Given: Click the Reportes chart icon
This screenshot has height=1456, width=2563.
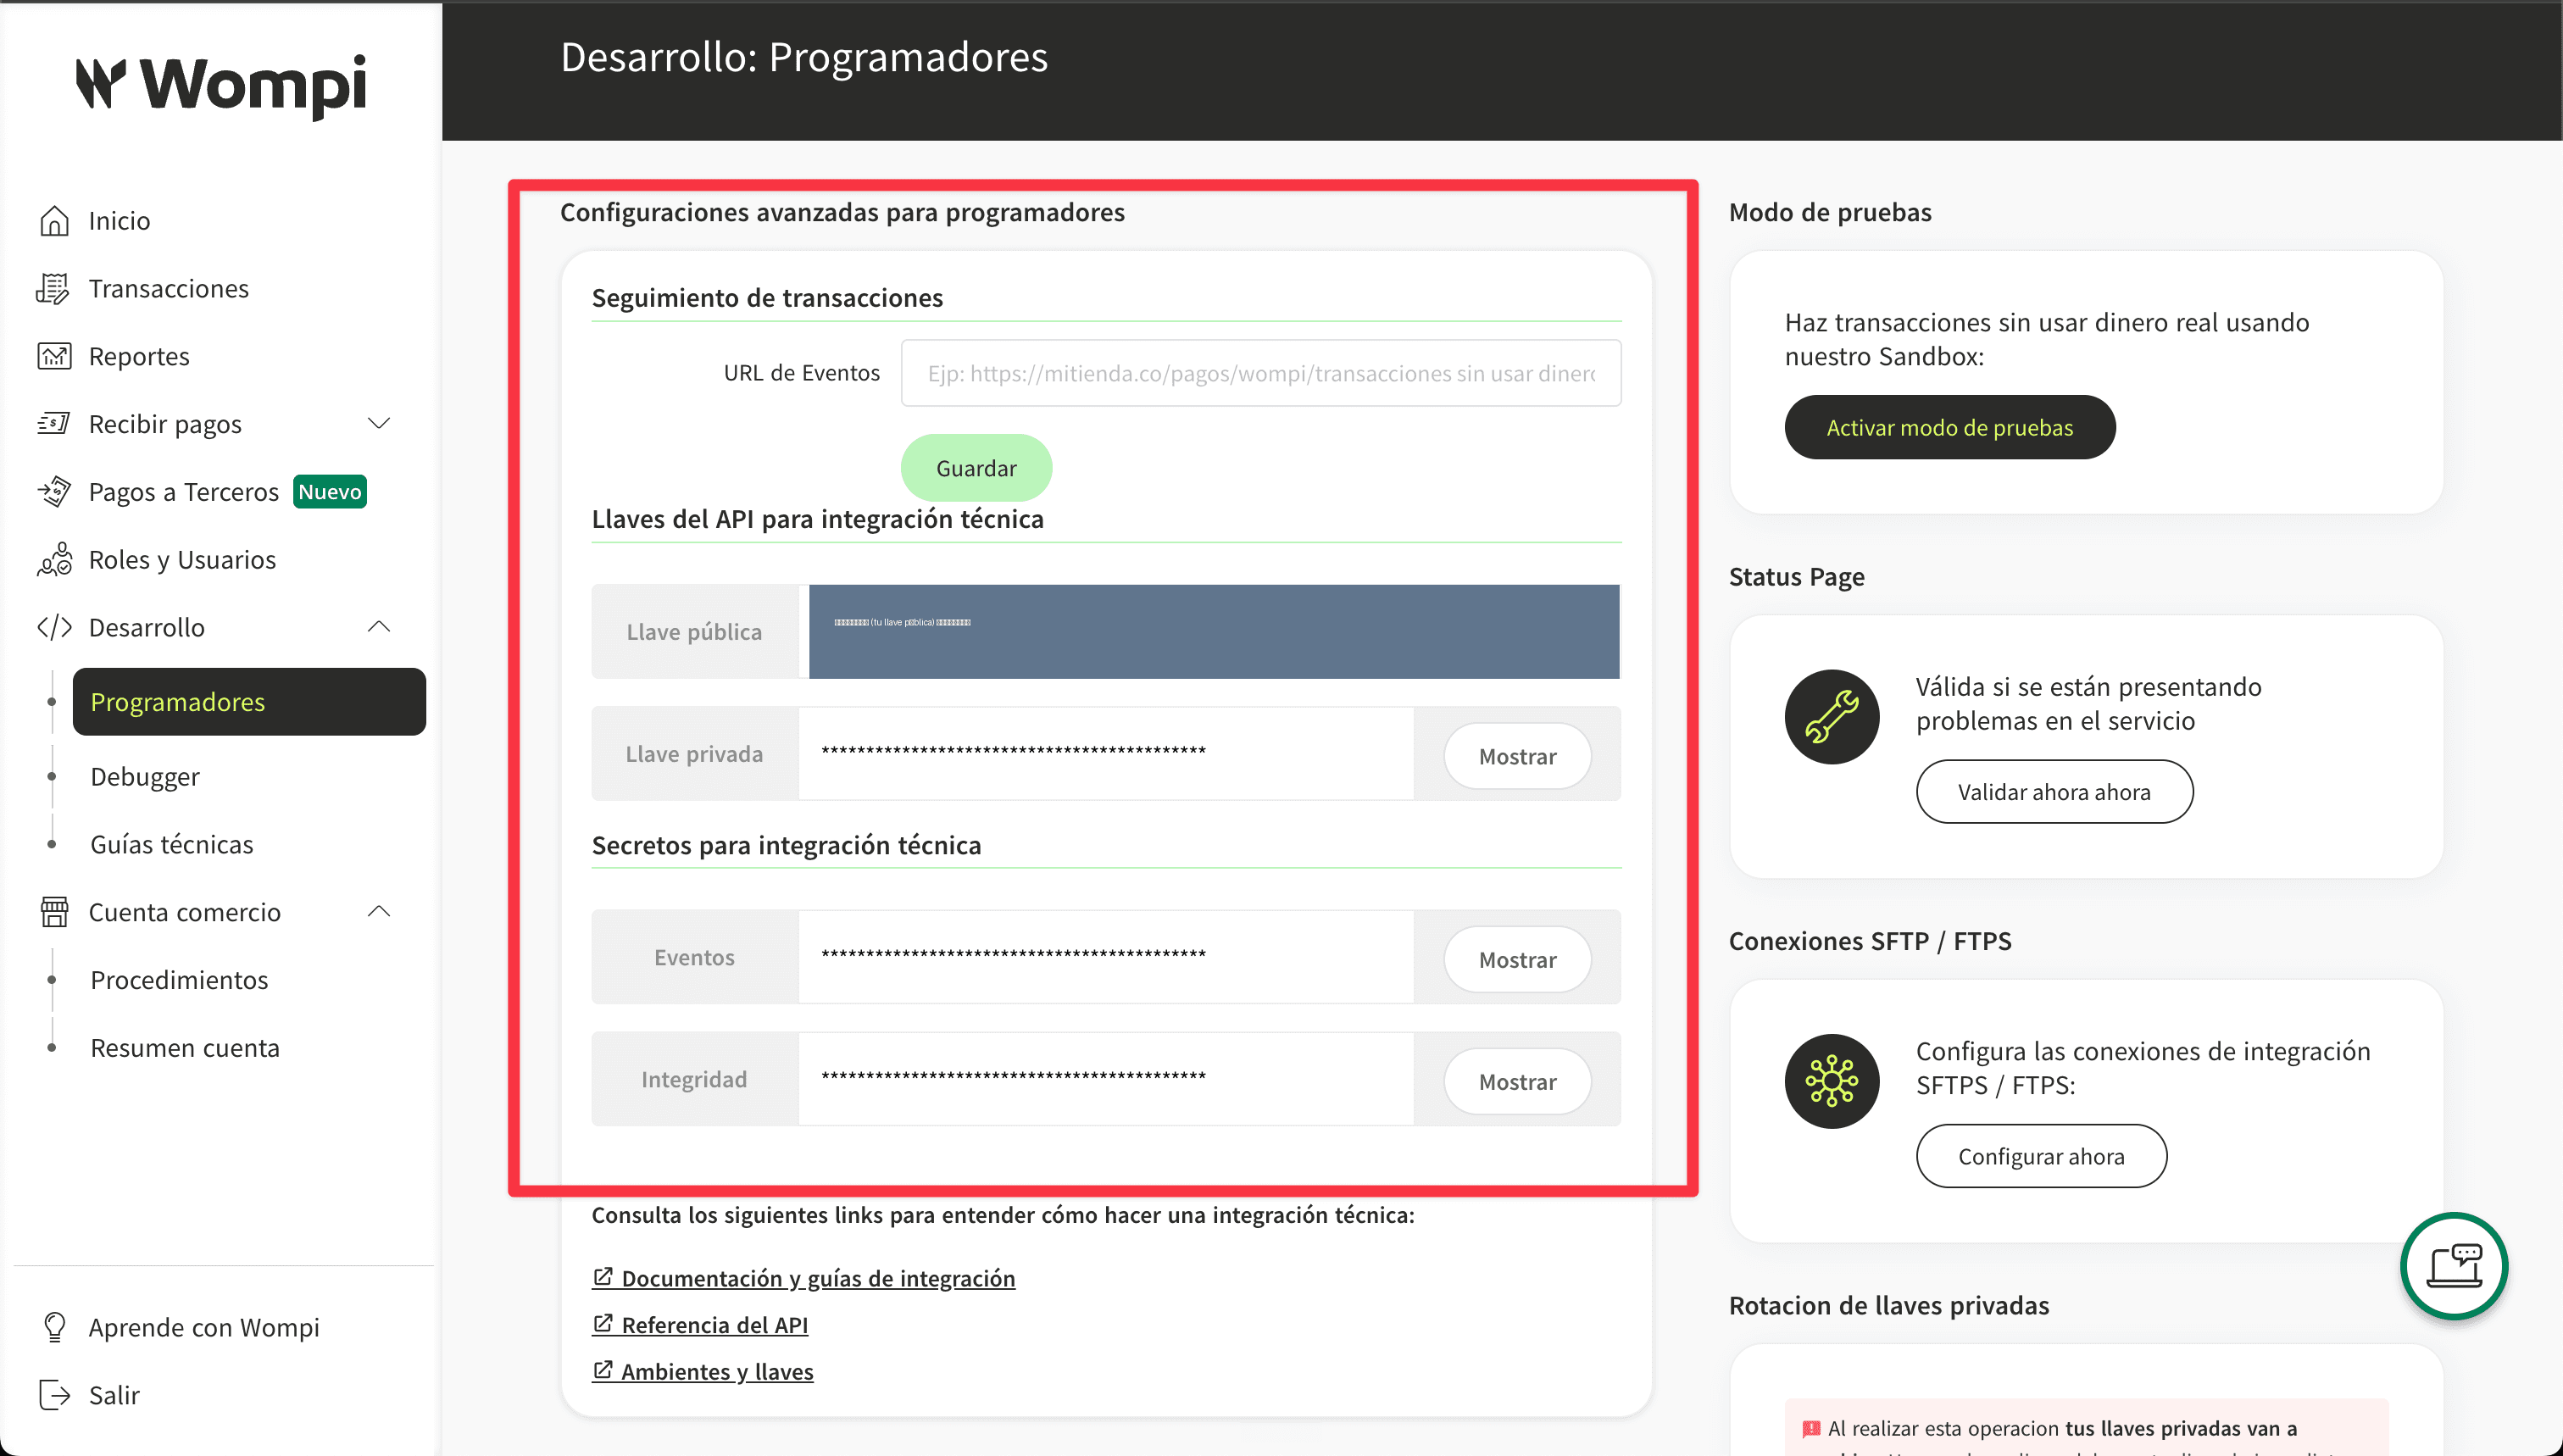Looking at the screenshot, I should 54,356.
